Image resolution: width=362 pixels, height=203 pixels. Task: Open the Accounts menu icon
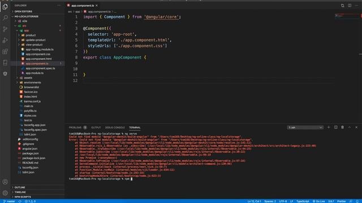click(x=5, y=182)
